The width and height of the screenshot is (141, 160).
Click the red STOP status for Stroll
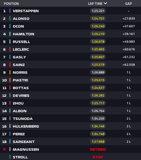(98, 157)
